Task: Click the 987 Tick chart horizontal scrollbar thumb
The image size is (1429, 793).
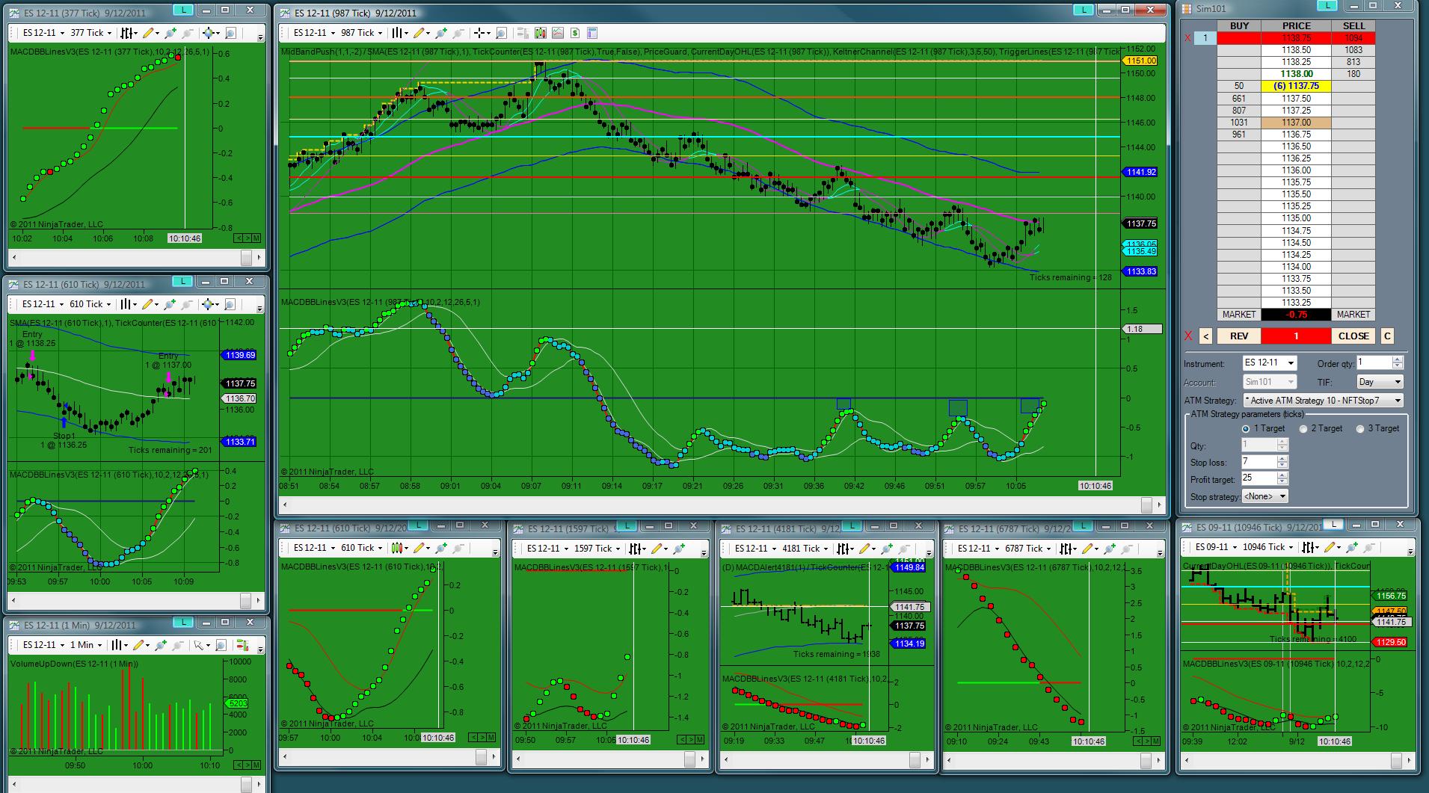Action: (1146, 506)
